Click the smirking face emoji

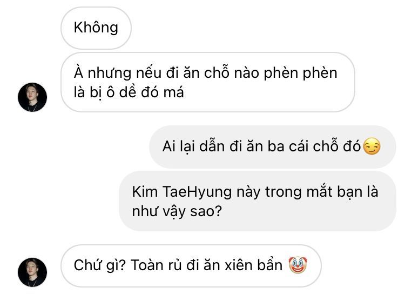pos(372,146)
